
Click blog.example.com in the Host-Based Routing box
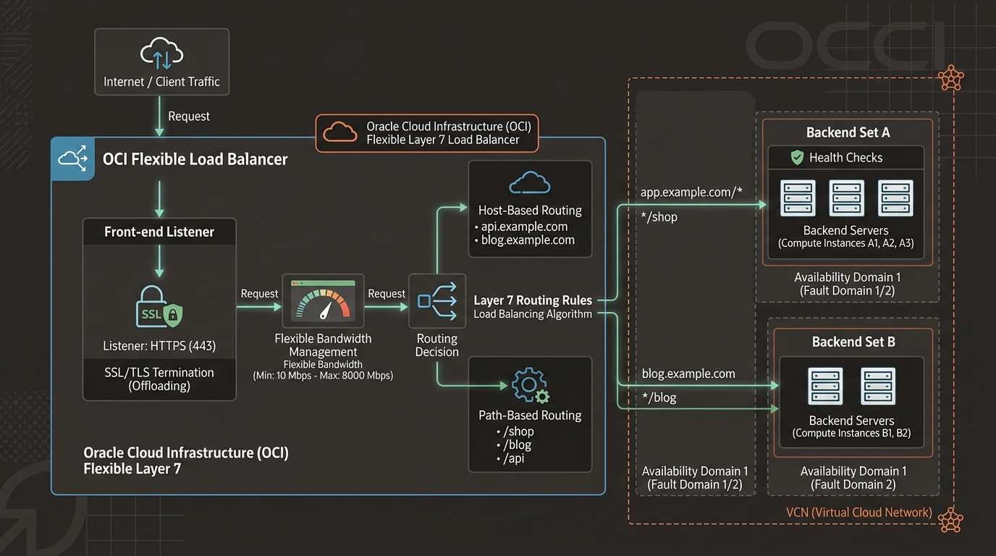(528, 240)
